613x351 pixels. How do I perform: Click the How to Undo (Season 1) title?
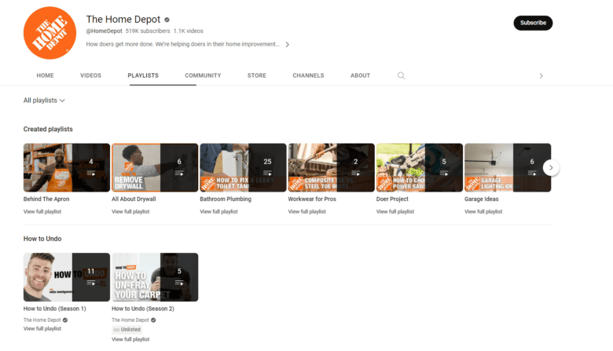coord(55,309)
